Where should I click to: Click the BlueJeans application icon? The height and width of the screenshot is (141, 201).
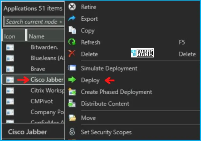click(10, 58)
